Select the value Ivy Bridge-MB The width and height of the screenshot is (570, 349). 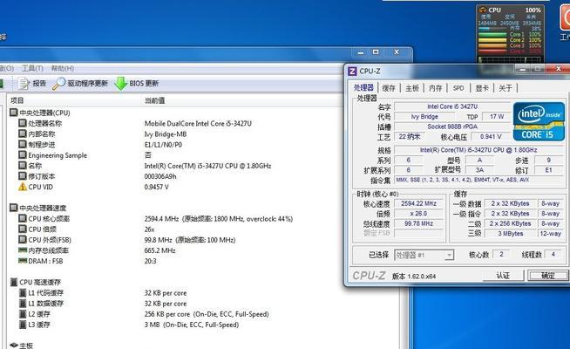coord(166,133)
